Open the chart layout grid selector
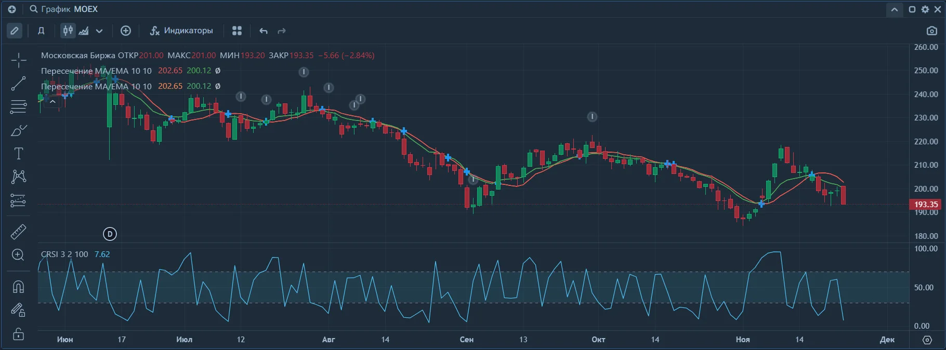 tap(237, 31)
